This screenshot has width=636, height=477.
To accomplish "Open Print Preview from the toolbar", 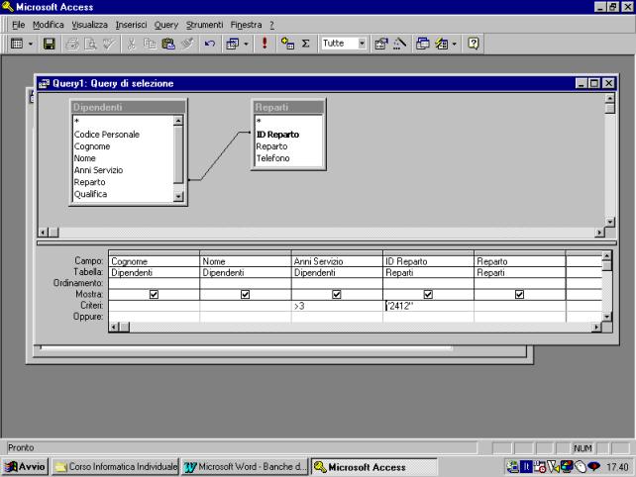I will [90, 44].
